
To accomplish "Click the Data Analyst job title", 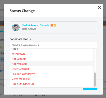I will pyautogui.click(x=29, y=29).
